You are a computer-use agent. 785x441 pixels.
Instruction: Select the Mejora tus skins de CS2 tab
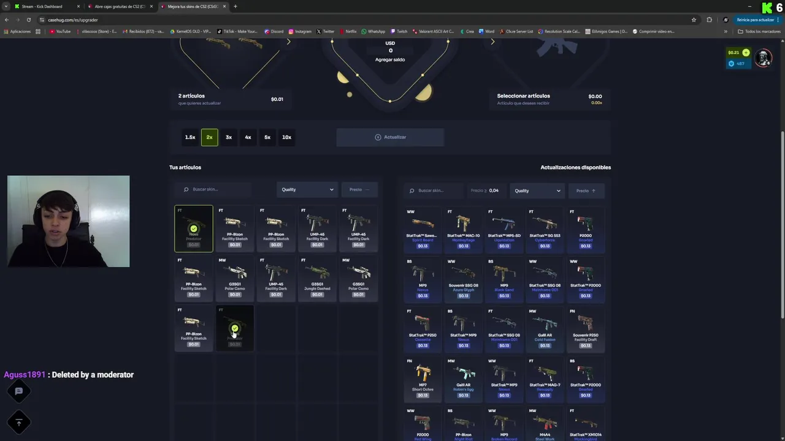click(193, 6)
